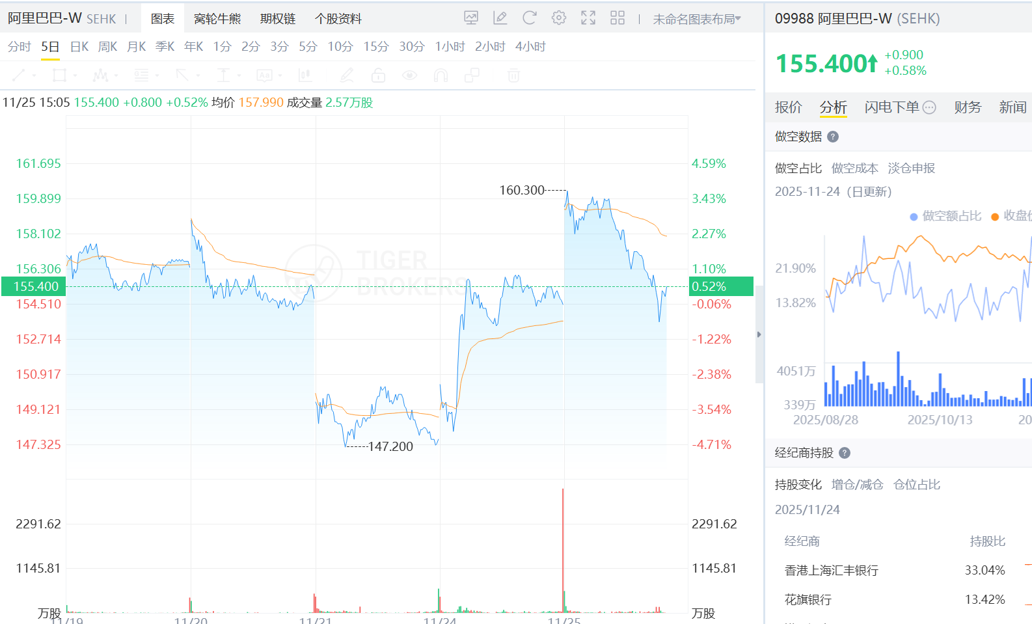Image resolution: width=1032 pixels, height=624 pixels.
Task: Refresh the chart with reload icon
Action: click(x=530, y=18)
